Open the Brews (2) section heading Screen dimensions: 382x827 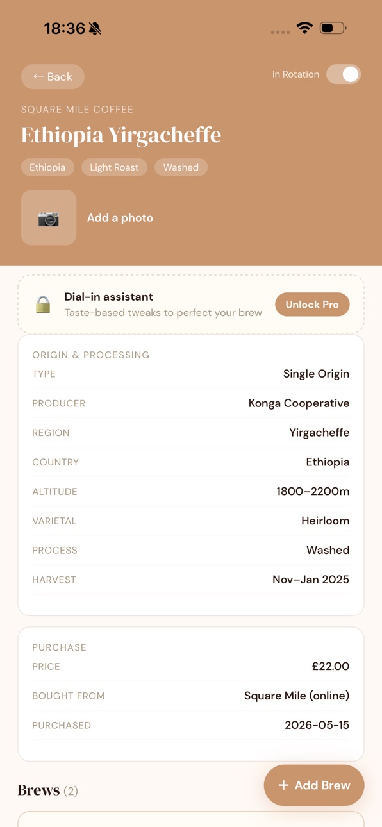[48, 790]
